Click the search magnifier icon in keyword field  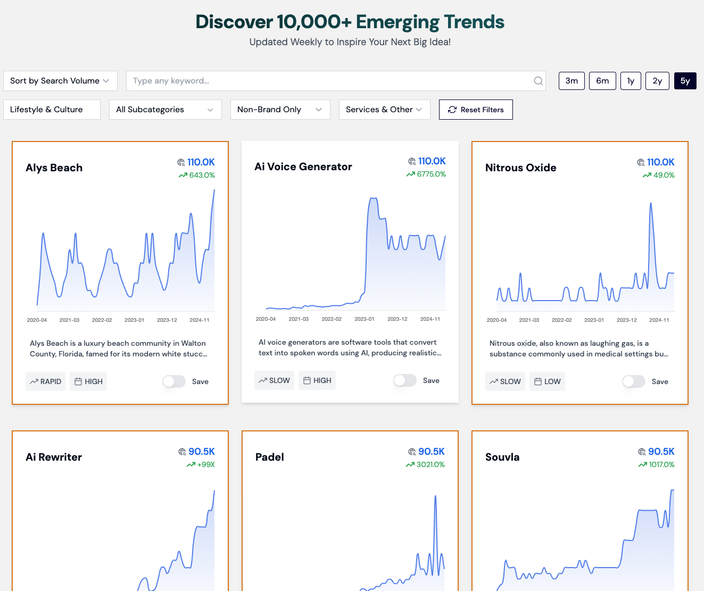tap(539, 81)
